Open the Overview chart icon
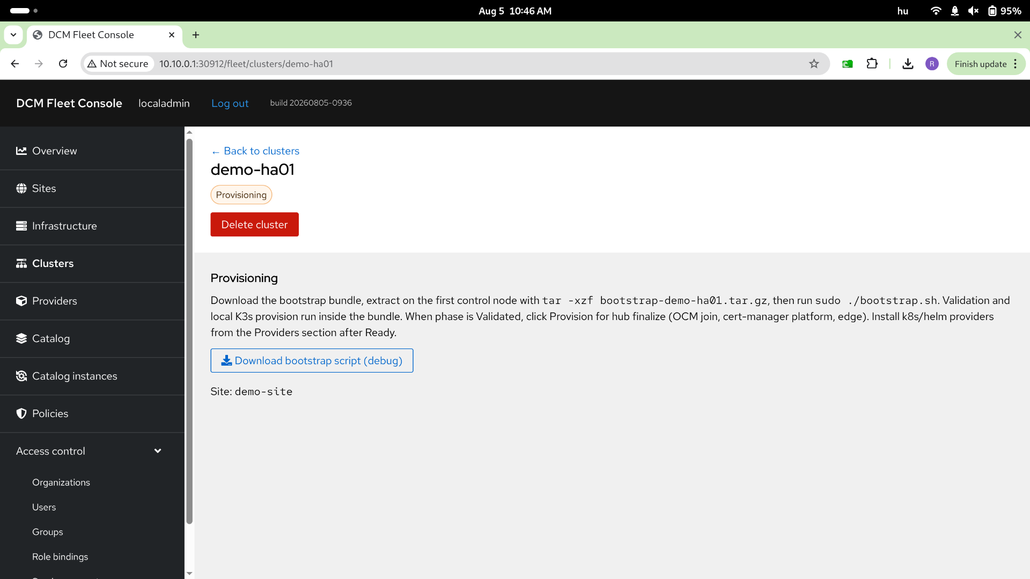Image resolution: width=1030 pixels, height=579 pixels. (21, 151)
